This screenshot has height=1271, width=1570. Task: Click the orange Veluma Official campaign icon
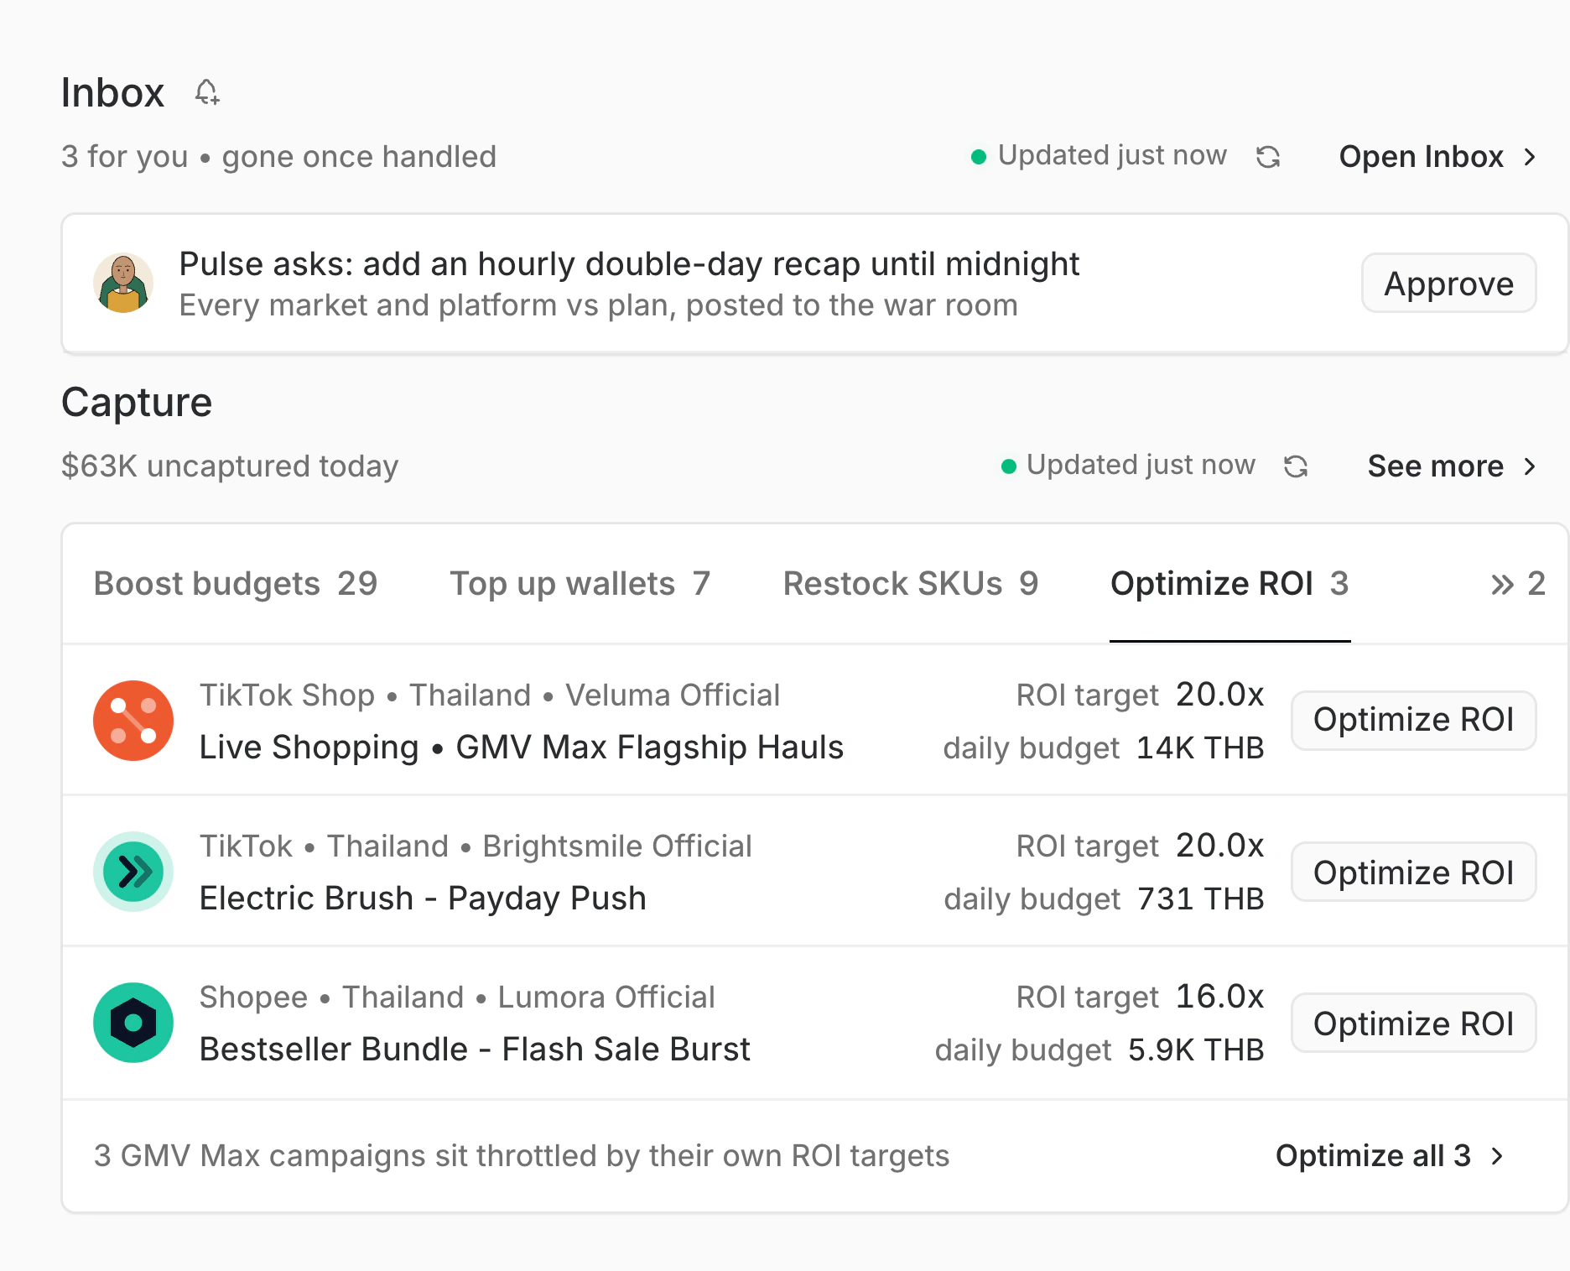coord(133,721)
